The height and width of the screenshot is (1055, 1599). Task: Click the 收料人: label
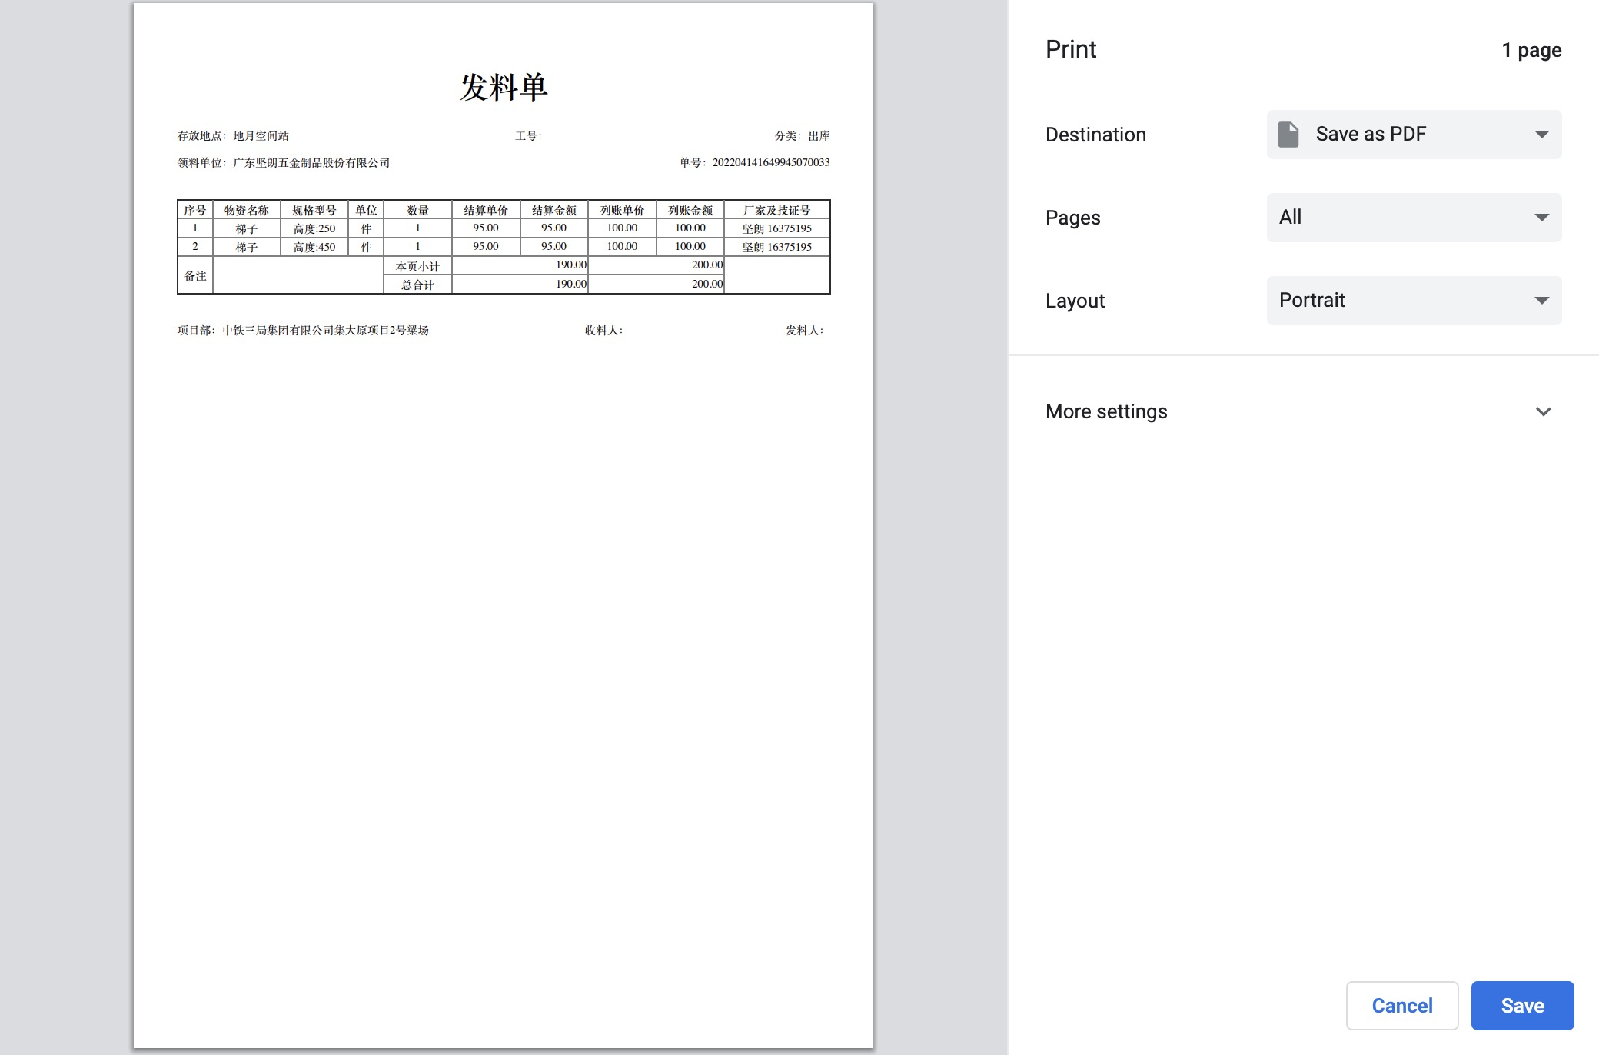coord(603,331)
